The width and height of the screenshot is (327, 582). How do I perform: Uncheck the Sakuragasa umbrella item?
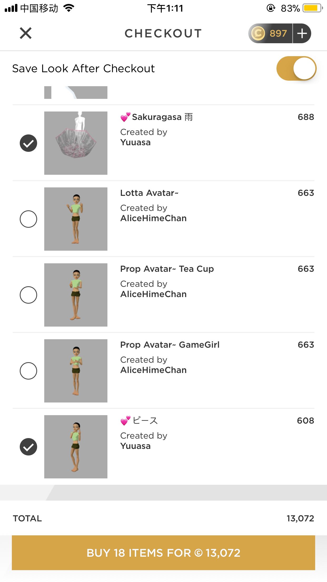coord(28,143)
